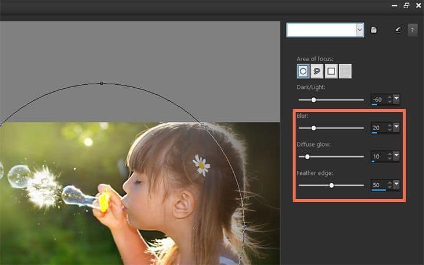
Task: Reset settings with the curved arrow icon
Action: click(x=399, y=30)
